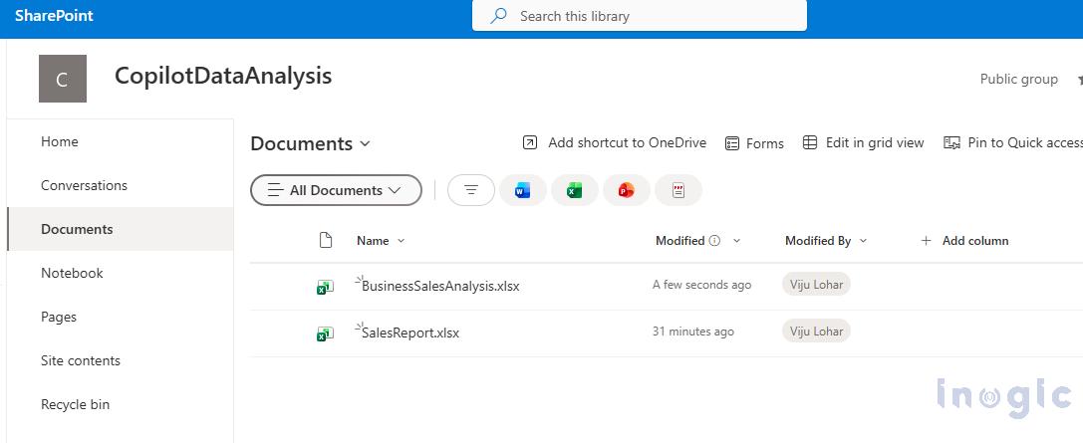1083x443 pixels.
Task: Open the filter pill button
Action: pos(471,190)
